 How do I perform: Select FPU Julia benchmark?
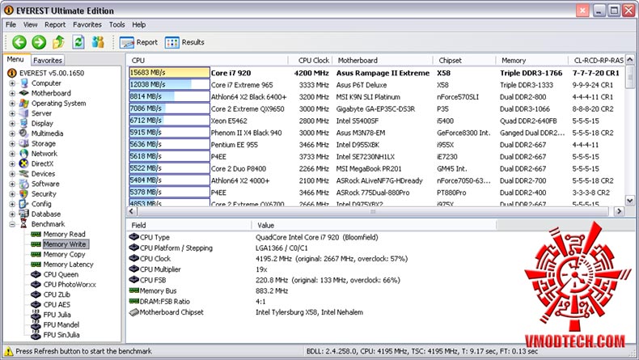click(x=57, y=315)
